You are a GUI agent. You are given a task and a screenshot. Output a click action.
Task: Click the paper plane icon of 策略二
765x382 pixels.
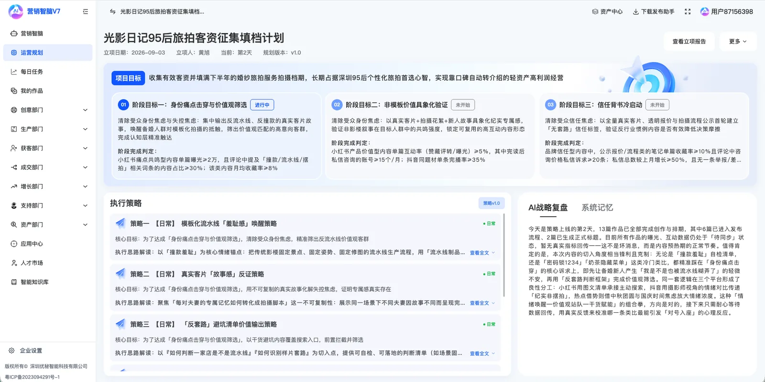coord(120,273)
